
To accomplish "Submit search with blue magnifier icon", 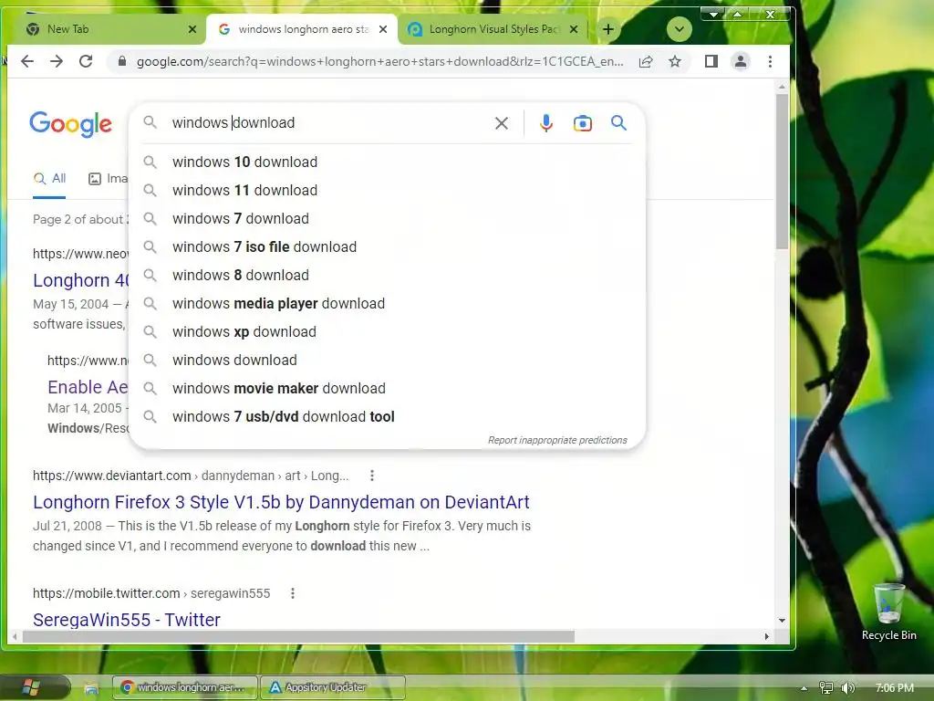I will click(619, 123).
